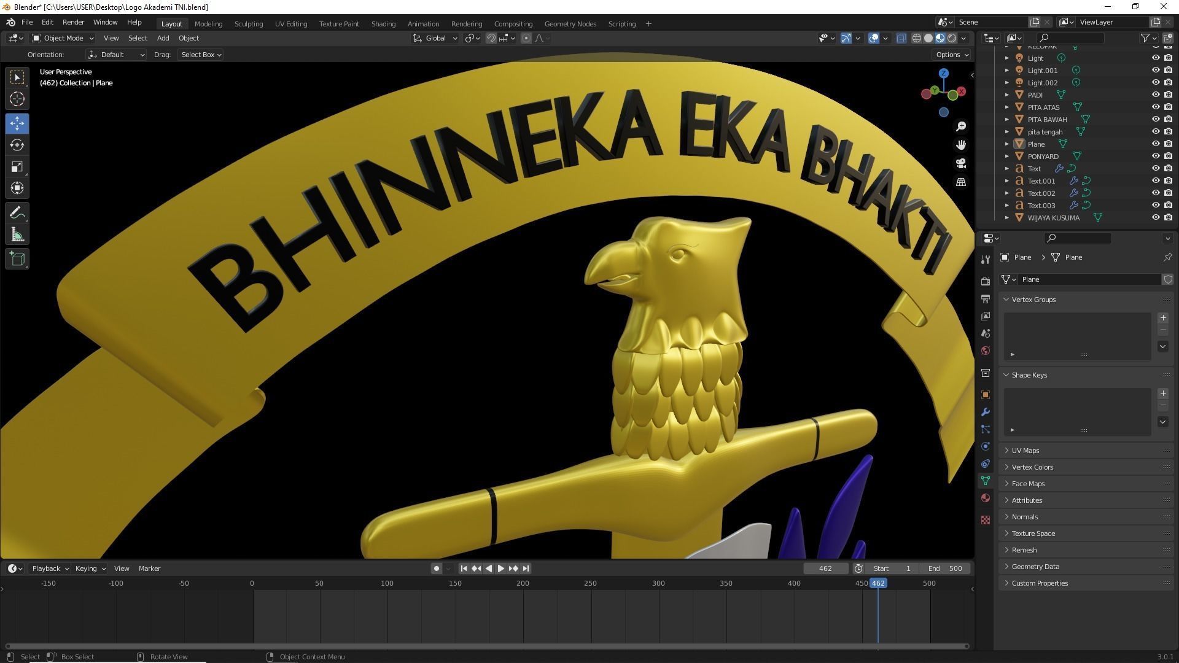Viewport: 1179px width, 663px height.
Task: Select the Scale tool in the toolbar
Action: click(x=17, y=167)
